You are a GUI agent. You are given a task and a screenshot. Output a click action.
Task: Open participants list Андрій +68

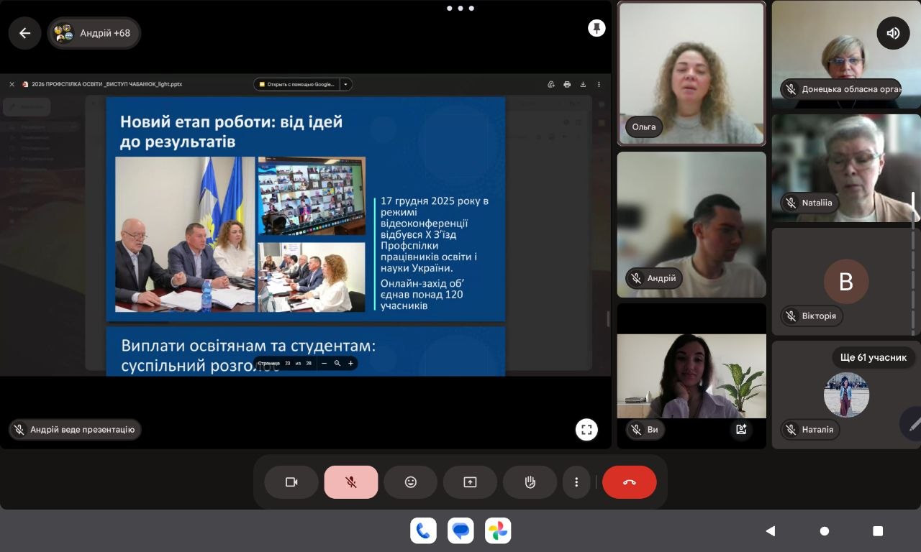click(x=94, y=33)
